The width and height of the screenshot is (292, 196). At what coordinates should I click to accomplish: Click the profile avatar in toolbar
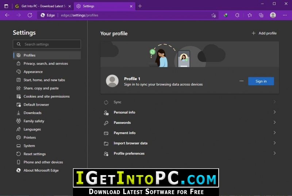(x=273, y=15)
